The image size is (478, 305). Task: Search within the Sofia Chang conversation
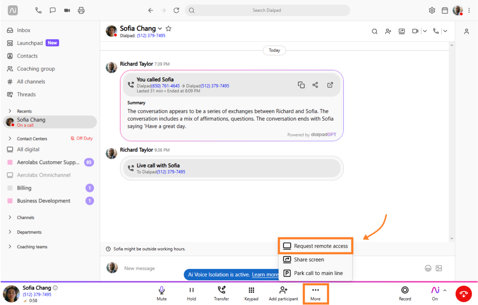pos(375,31)
